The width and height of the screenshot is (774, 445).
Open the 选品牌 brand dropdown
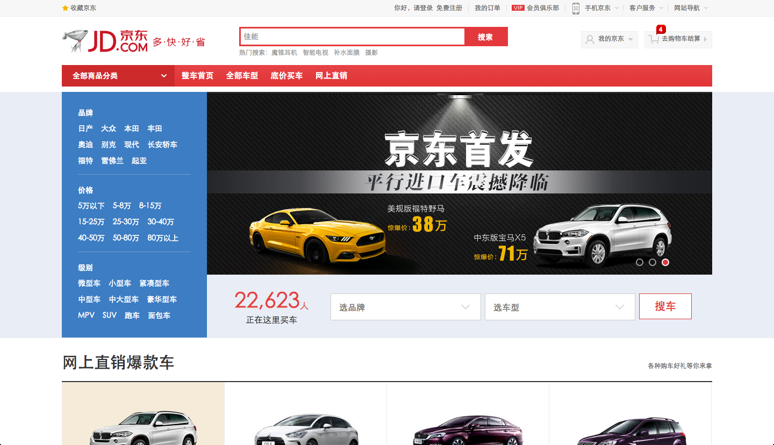406,307
